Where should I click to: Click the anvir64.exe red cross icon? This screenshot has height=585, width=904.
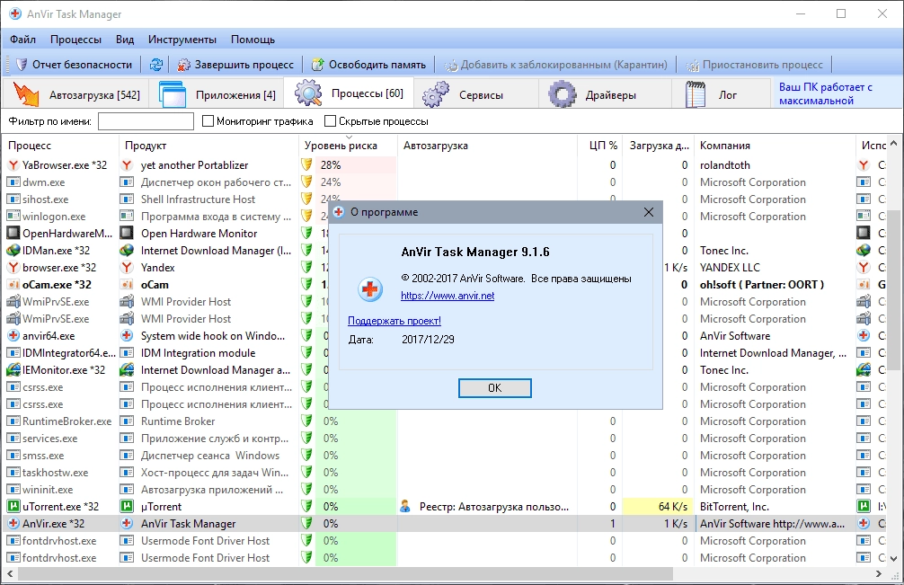tap(13, 335)
